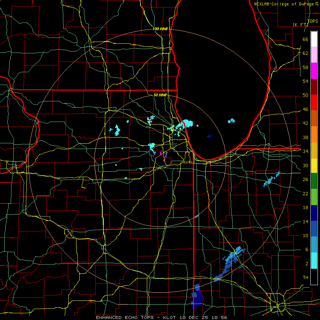
Task: Click the dark red legend swatch
Action: 314,86
